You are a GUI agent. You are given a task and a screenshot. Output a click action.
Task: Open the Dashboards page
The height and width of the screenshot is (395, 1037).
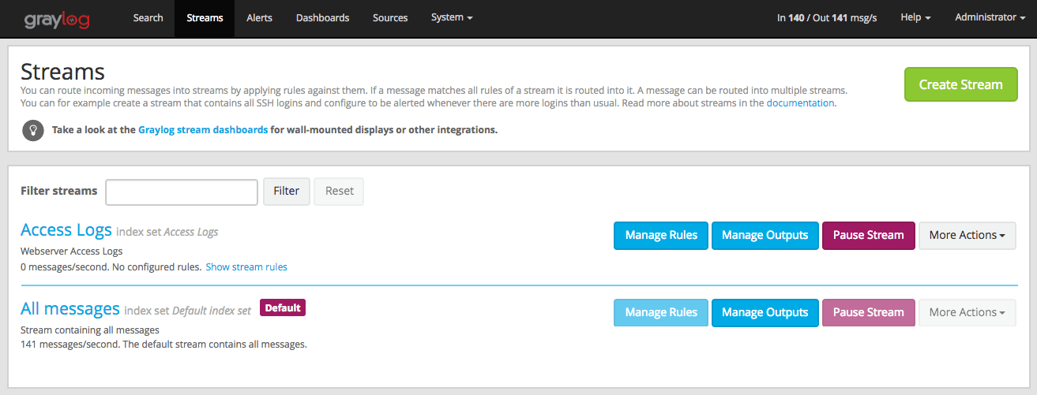322,18
